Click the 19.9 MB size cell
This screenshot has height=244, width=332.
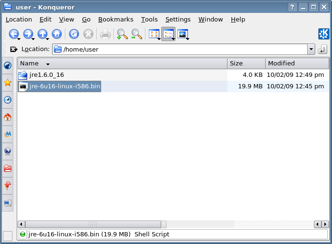pos(250,86)
